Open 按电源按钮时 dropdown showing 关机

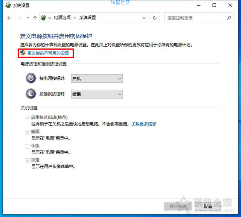point(97,79)
